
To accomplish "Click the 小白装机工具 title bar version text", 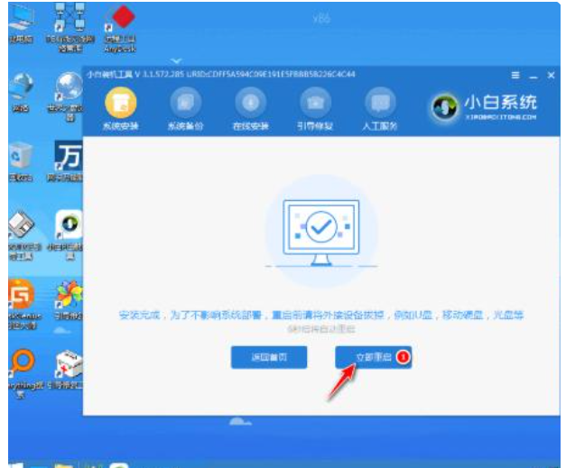I will [220, 74].
